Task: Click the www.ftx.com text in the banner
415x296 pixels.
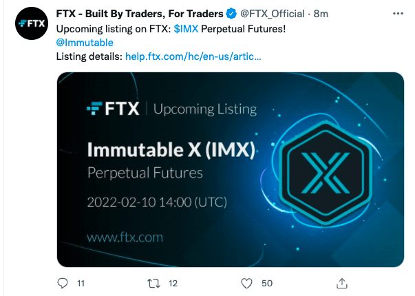Action: (125, 237)
